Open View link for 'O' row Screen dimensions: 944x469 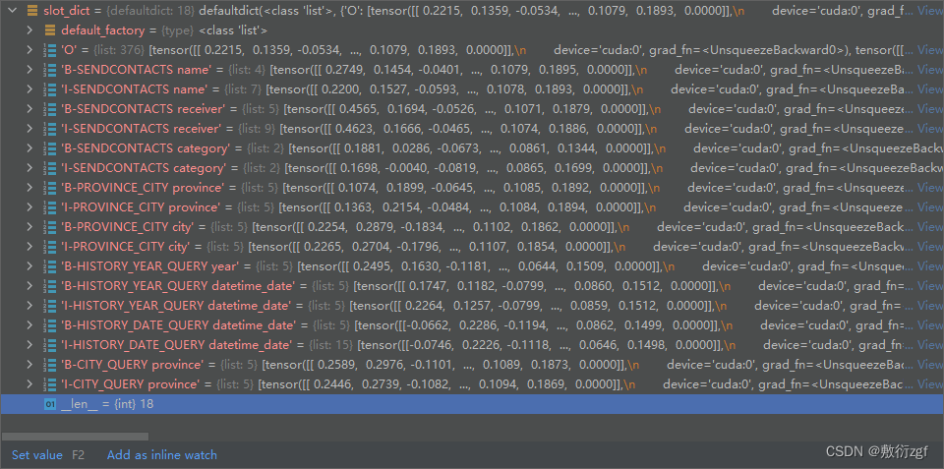[929, 50]
